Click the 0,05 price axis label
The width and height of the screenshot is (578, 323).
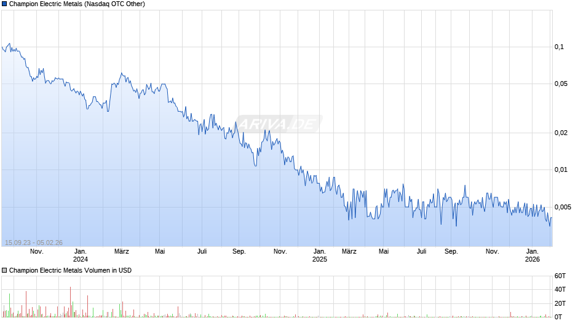561,84
